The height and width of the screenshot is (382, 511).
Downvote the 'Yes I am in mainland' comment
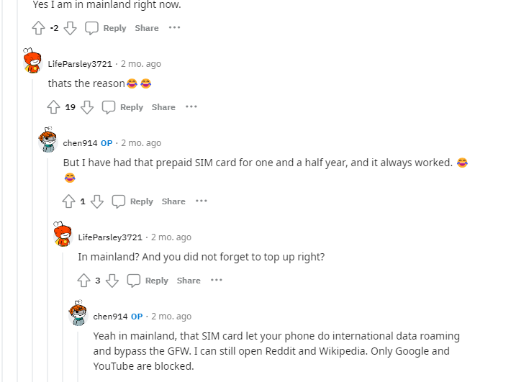(71, 28)
